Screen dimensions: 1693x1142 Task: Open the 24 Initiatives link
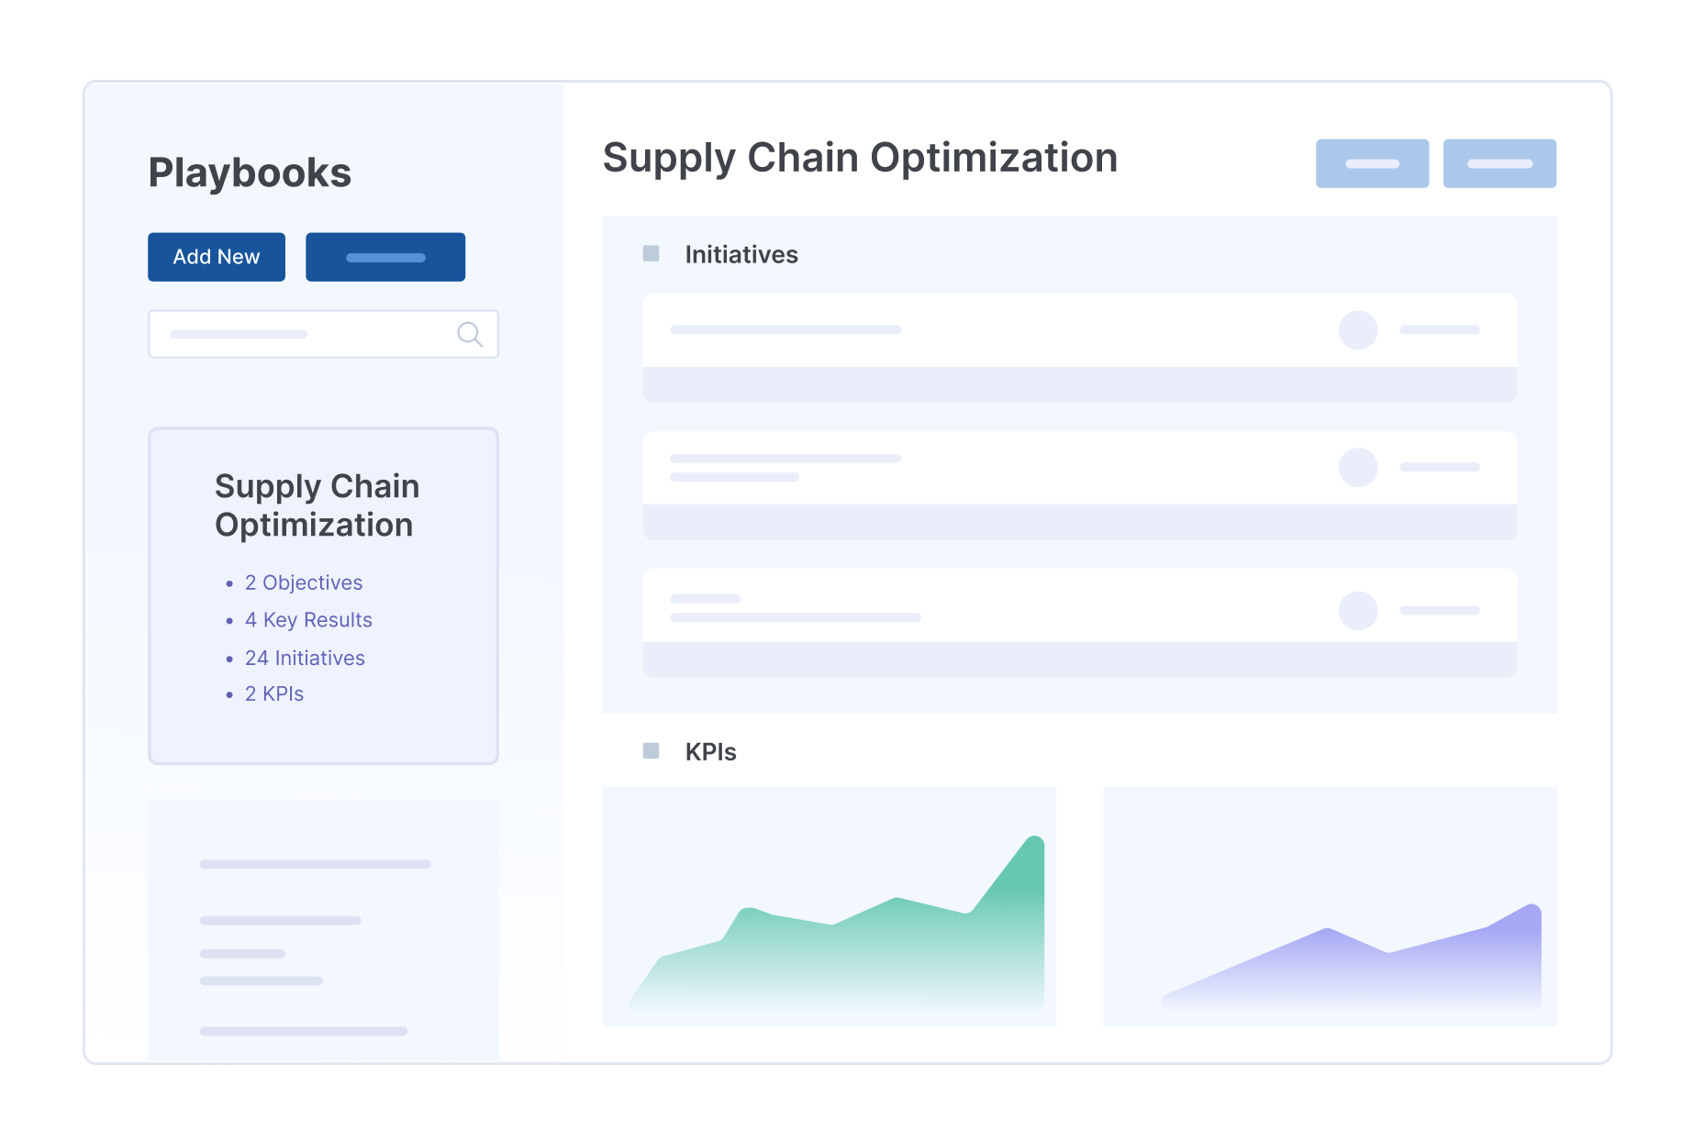[305, 658]
